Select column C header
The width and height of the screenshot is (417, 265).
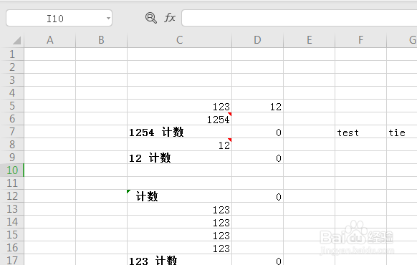(x=180, y=40)
